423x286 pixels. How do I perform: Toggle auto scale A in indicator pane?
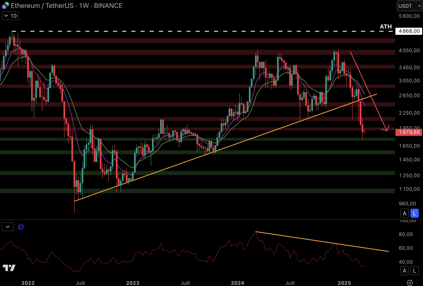coord(404,271)
